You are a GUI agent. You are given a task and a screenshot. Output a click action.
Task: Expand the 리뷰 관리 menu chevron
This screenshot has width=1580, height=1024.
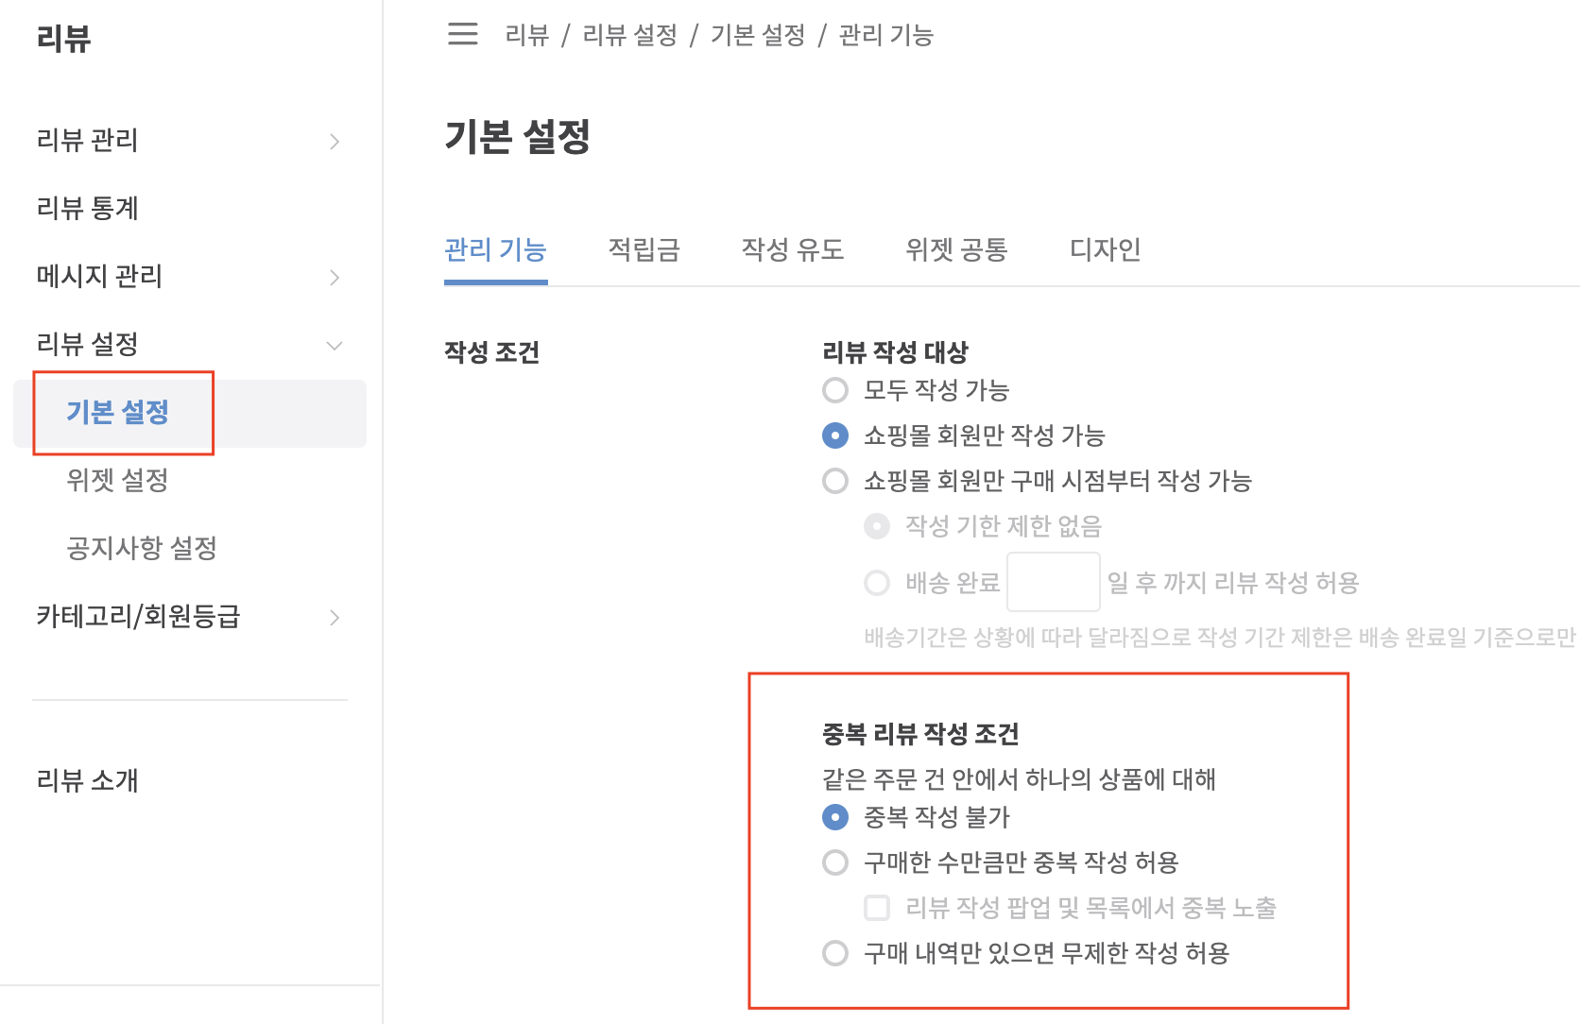(x=335, y=142)
